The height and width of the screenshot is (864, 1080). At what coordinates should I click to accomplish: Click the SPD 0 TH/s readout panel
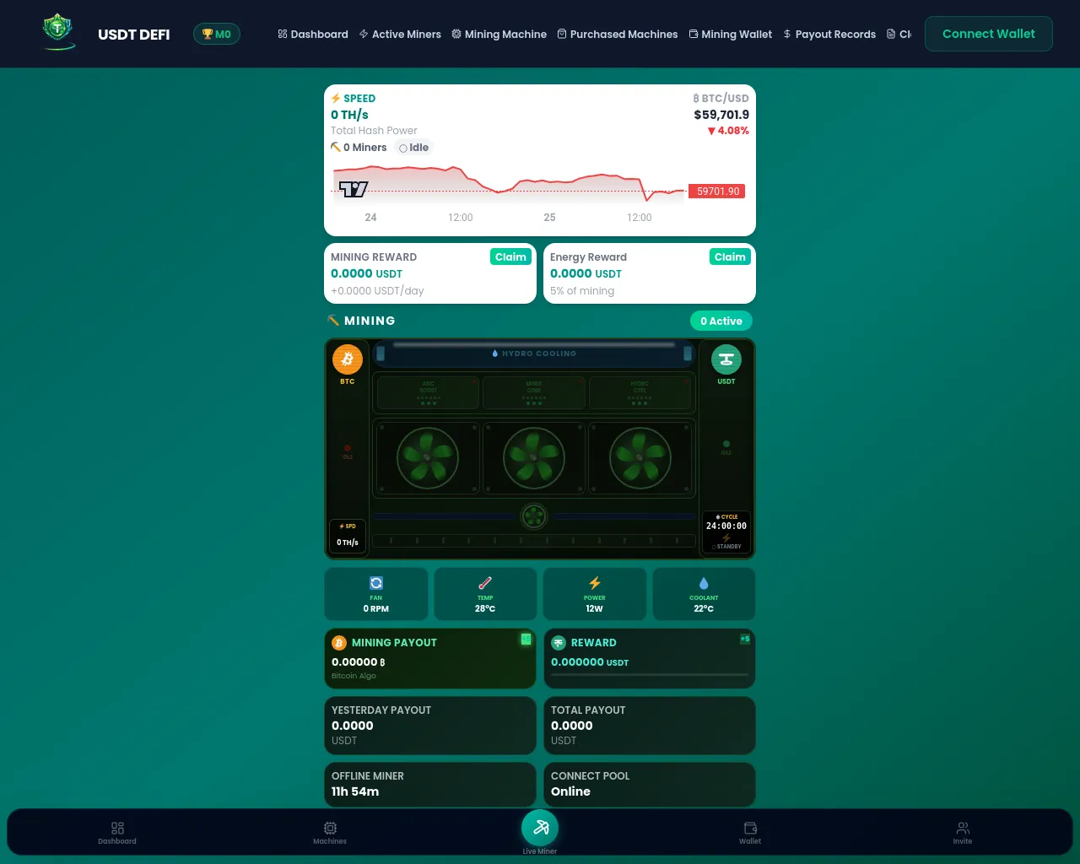348,535
